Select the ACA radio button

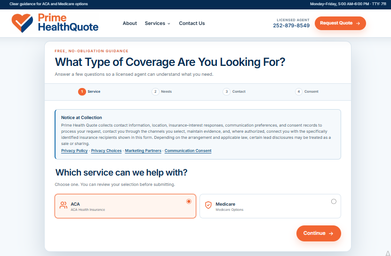tap(189, 201)
